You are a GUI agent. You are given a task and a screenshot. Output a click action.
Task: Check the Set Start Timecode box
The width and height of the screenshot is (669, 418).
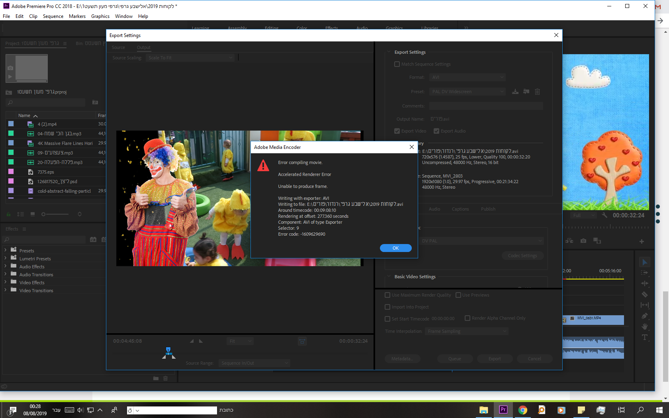[387, 319]
